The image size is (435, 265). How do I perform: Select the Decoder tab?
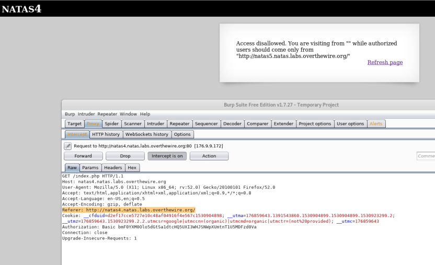point(232,124)
